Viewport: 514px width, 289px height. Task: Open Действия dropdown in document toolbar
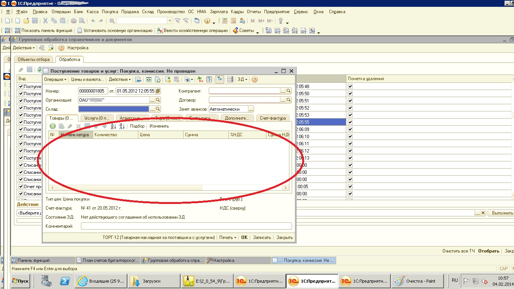click(x=120, y=79)
